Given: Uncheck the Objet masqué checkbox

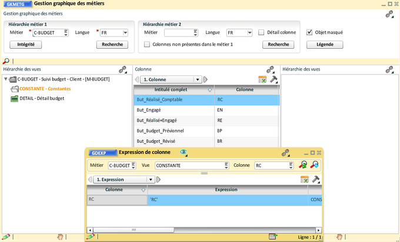Looking at the screenshot, I should 310,32.
